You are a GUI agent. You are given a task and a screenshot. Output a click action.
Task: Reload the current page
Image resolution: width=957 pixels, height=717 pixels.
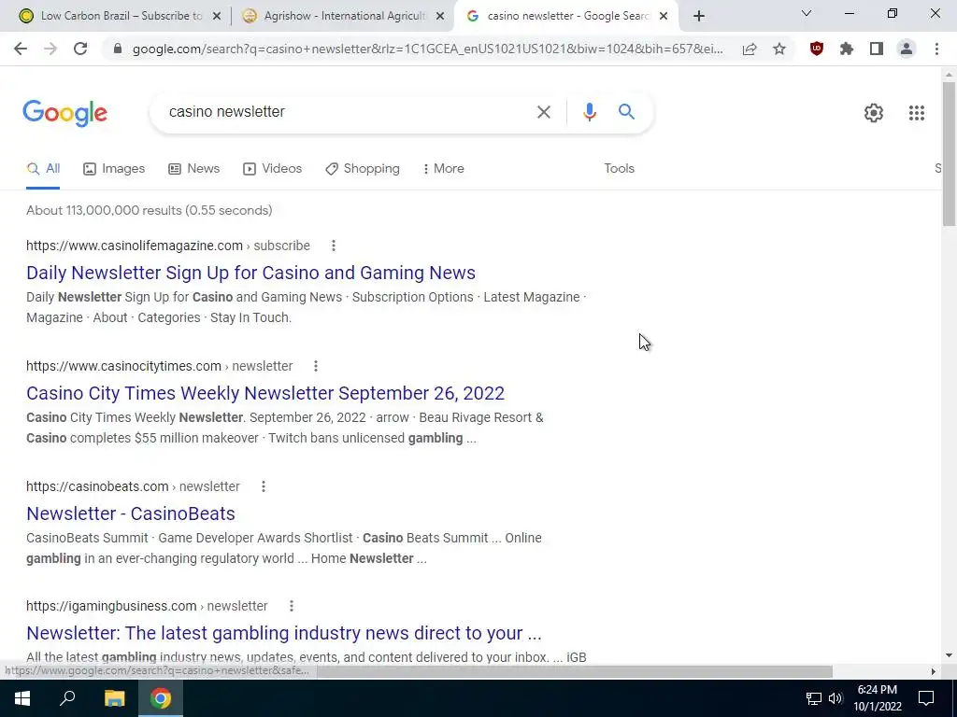tap(80, 49)
